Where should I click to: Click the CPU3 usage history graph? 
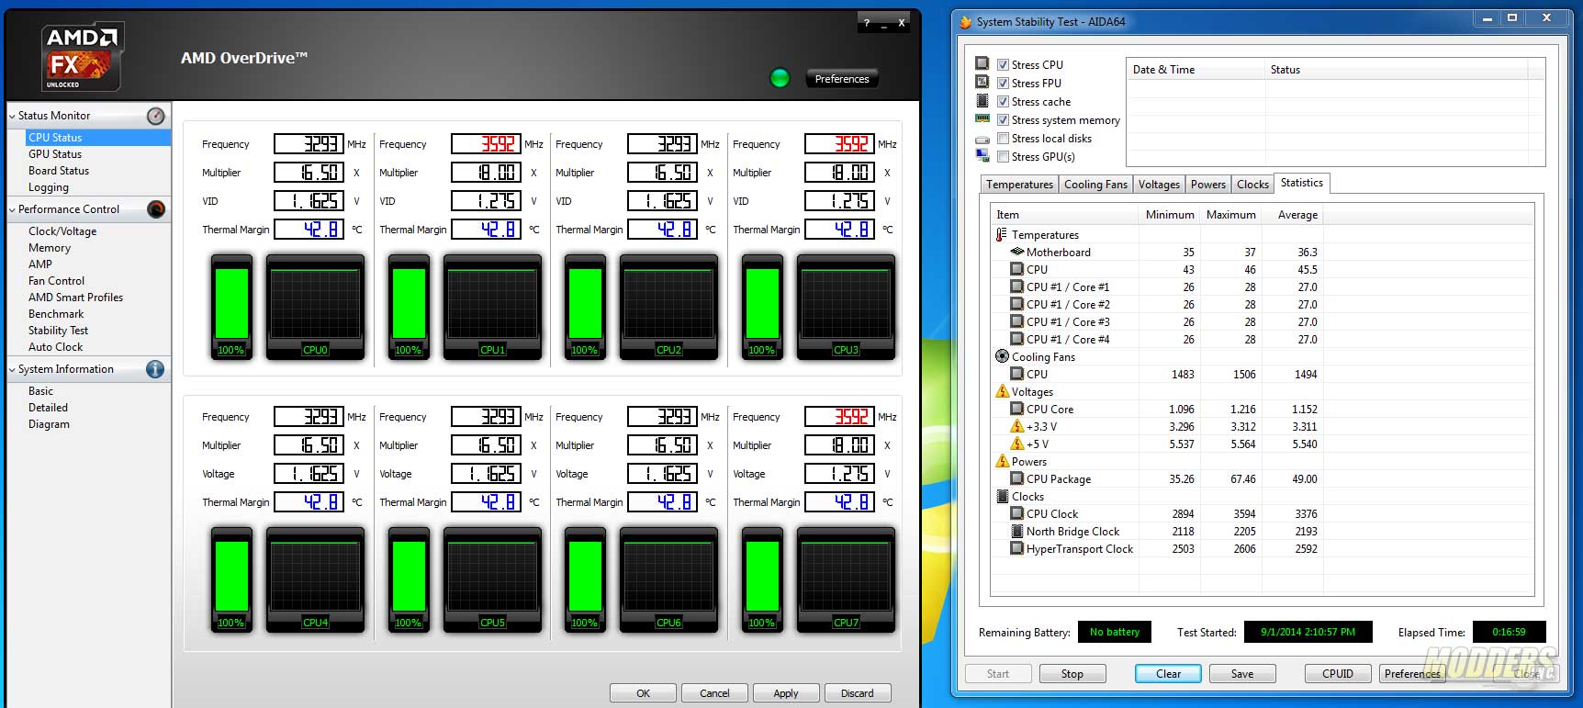point(846,307)
